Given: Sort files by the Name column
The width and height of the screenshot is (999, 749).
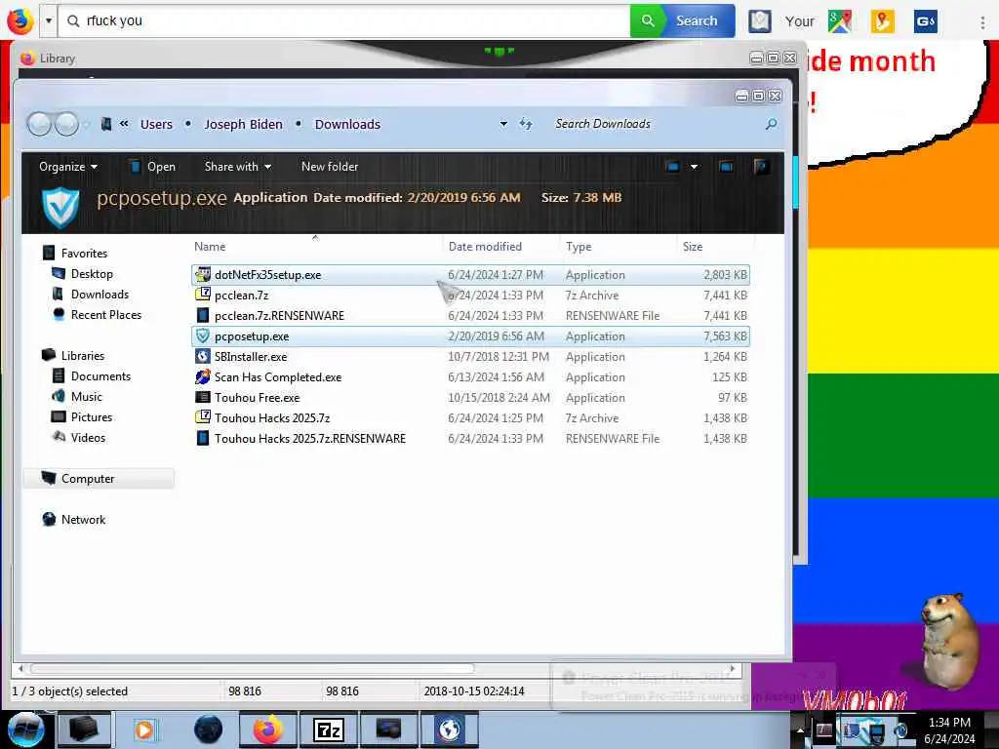Looking at the screenshot, I should (317, 247).
